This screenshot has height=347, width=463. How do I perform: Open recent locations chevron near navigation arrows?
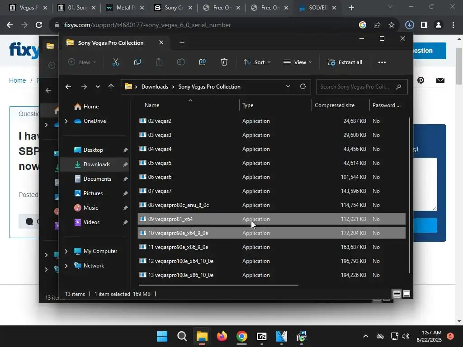click(98, 87)
